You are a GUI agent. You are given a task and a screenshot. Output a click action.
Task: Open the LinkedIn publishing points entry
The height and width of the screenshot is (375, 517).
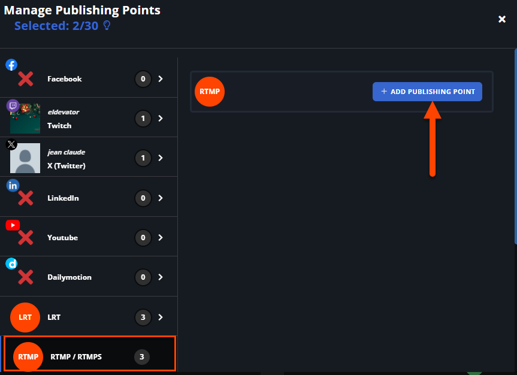tap(89, 197)
